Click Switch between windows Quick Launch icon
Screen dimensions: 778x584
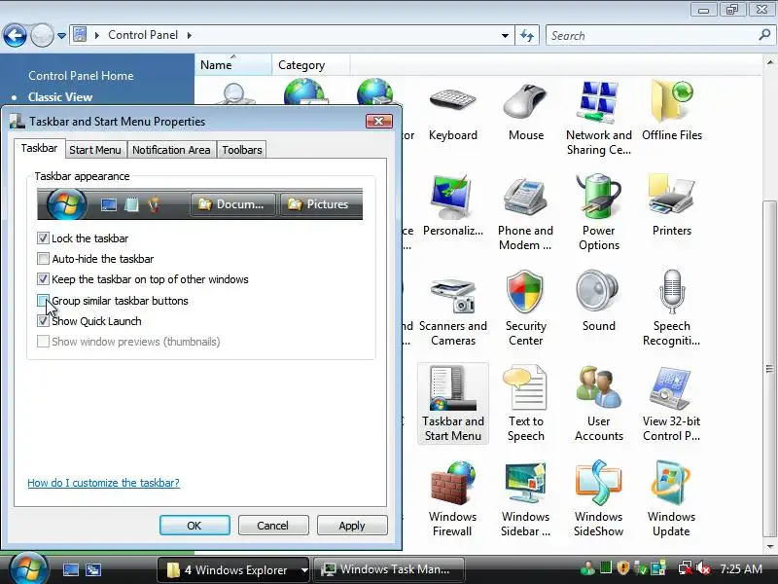coord(93,569)
